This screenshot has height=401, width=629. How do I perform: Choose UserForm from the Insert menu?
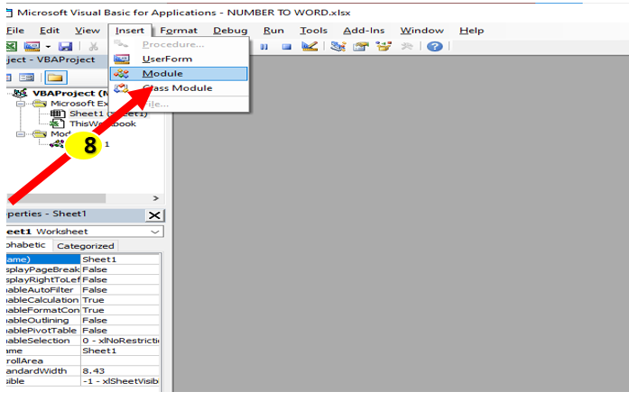coord(179,59)
